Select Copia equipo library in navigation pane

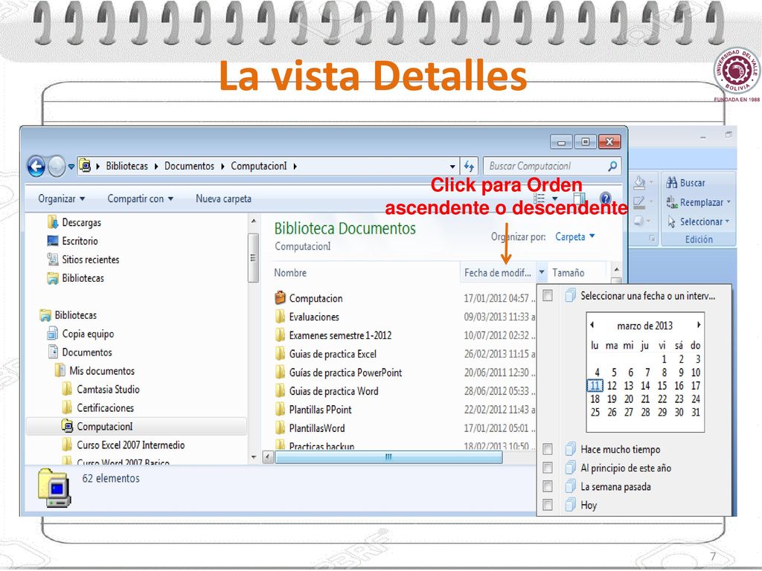(80, 334)
